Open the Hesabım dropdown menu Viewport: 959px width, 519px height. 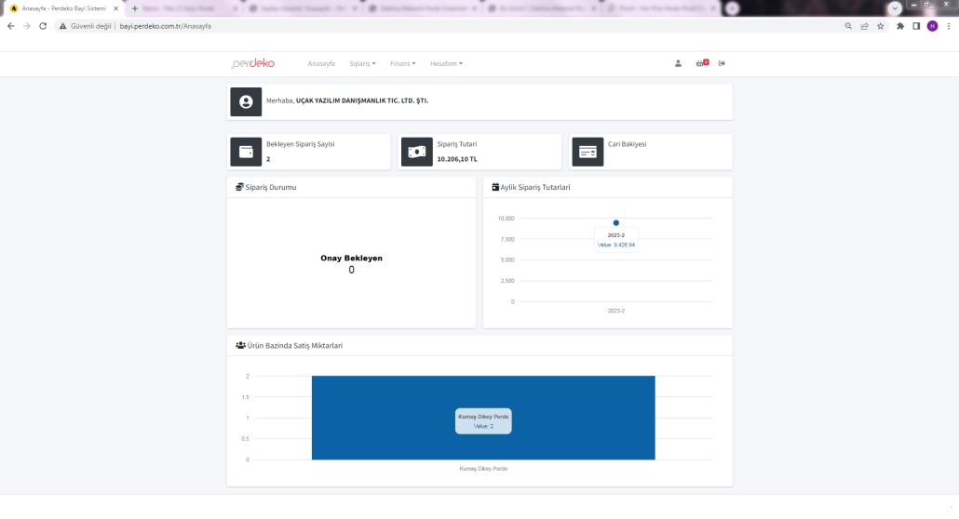pyautogui.click(x=446, y=63)
